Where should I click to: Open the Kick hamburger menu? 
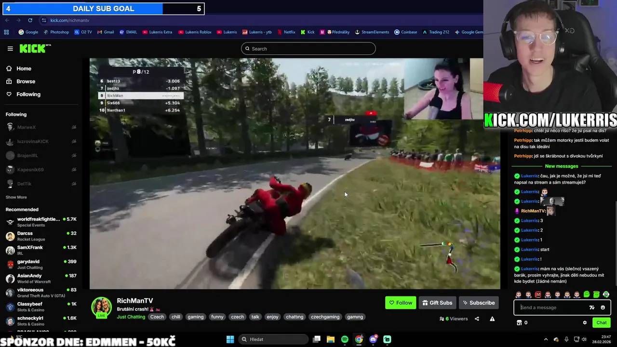coord(10,49)
